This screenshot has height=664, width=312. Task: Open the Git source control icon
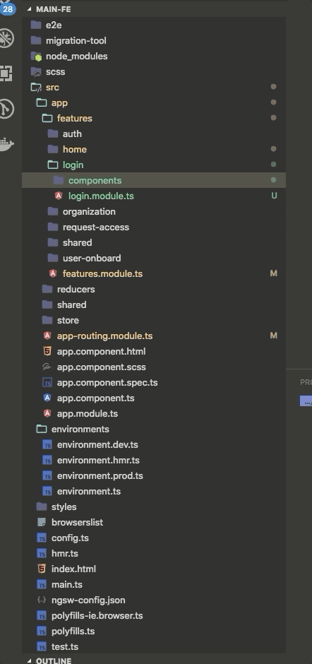(x=6, y=109)
